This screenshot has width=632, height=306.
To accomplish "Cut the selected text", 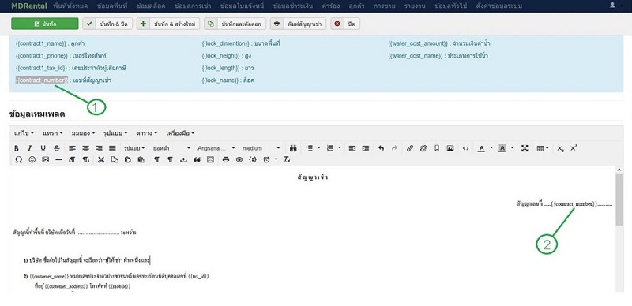I will click(101, 160).
